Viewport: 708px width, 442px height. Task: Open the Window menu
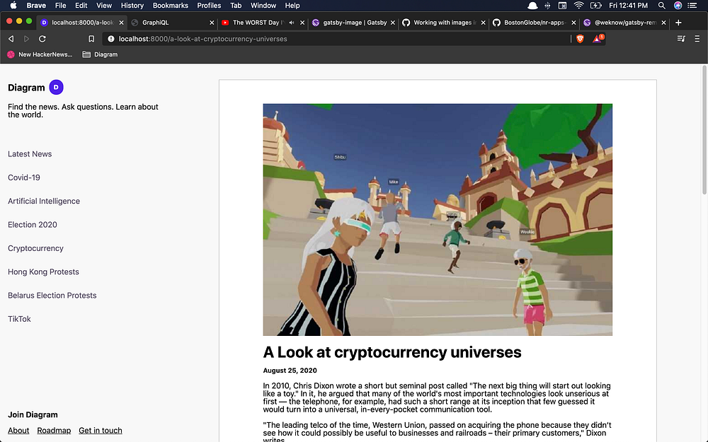click(263, 6)
